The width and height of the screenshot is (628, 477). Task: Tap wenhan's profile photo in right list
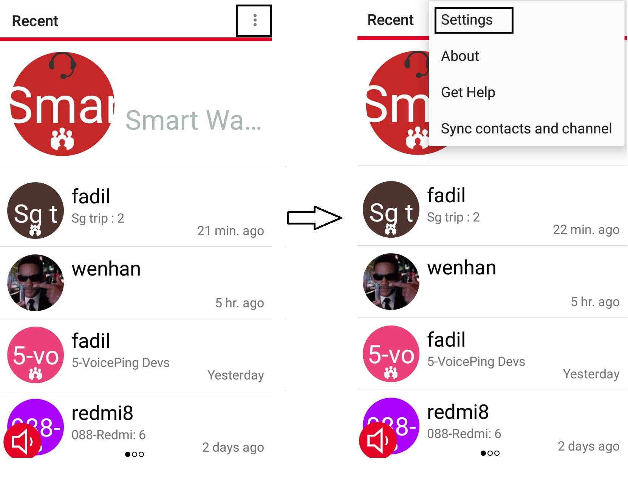[391, 282]
